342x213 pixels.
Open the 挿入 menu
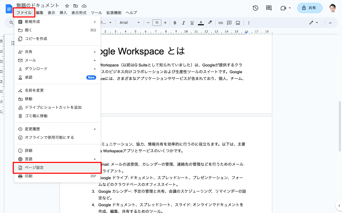[x=63, y=13]
